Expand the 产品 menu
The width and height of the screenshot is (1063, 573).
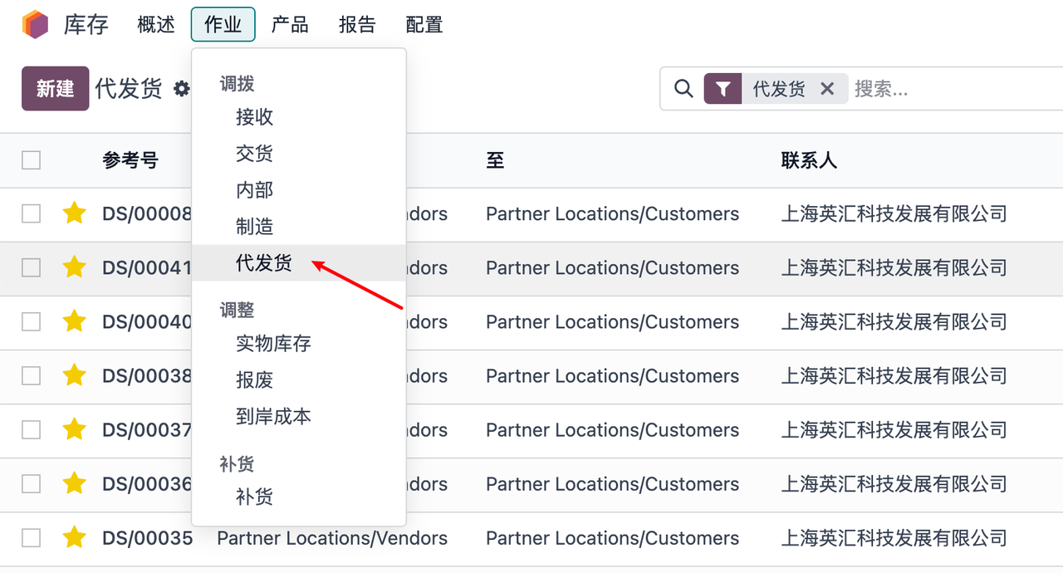click(x=290, y=24)
